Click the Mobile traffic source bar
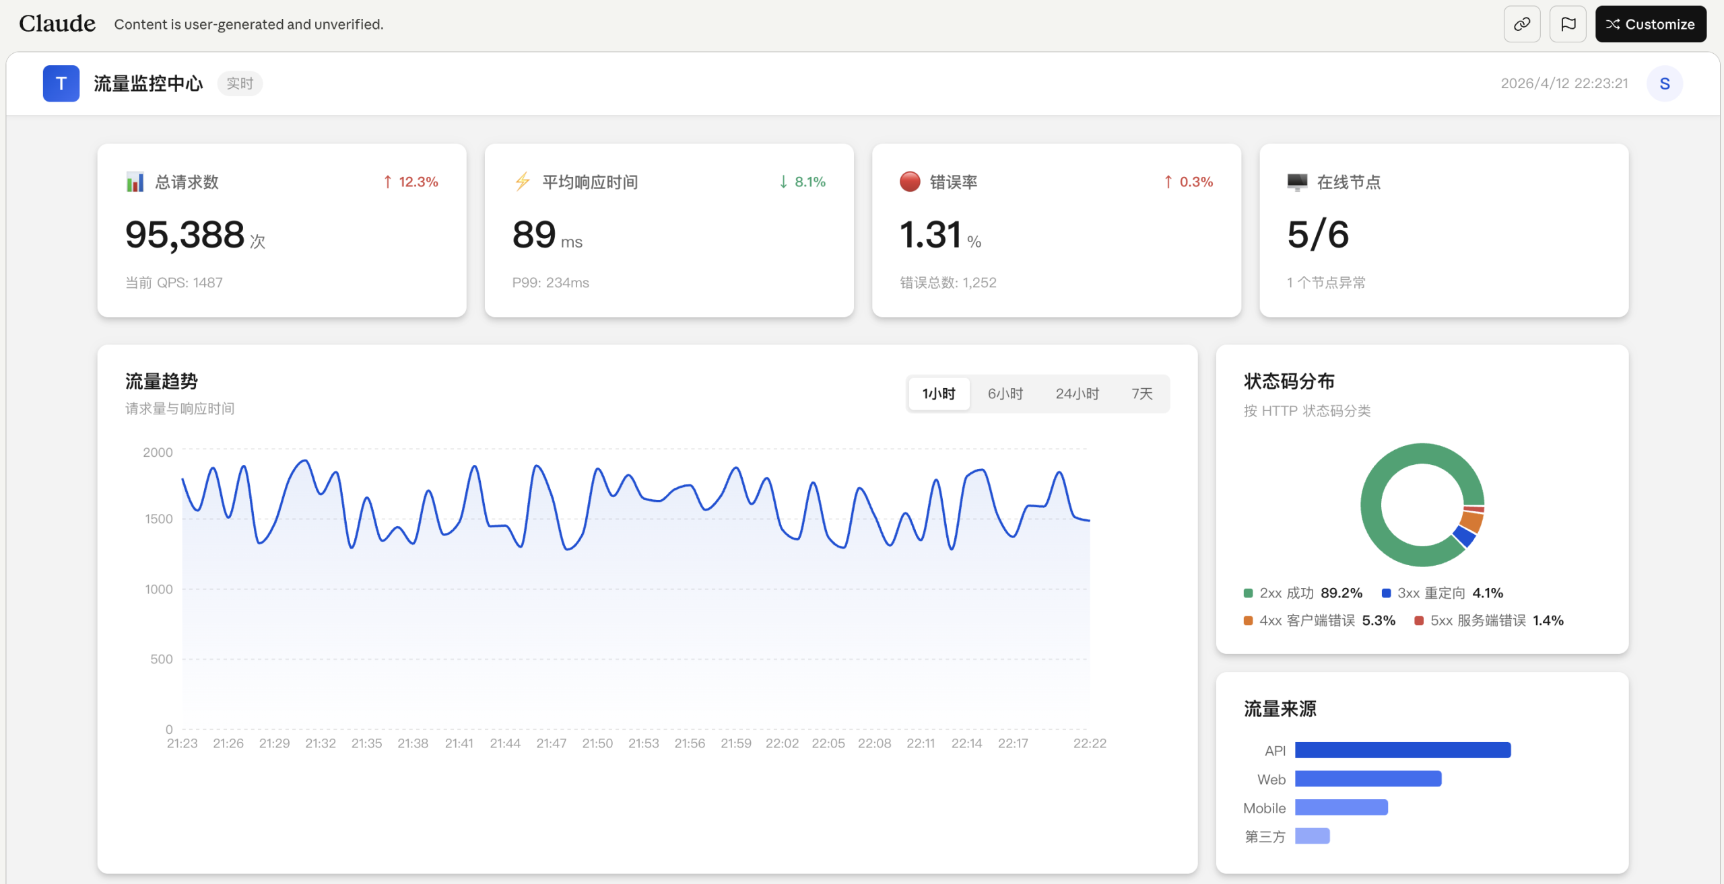Screen dimensions: 1724x884 click(1341, 807)
